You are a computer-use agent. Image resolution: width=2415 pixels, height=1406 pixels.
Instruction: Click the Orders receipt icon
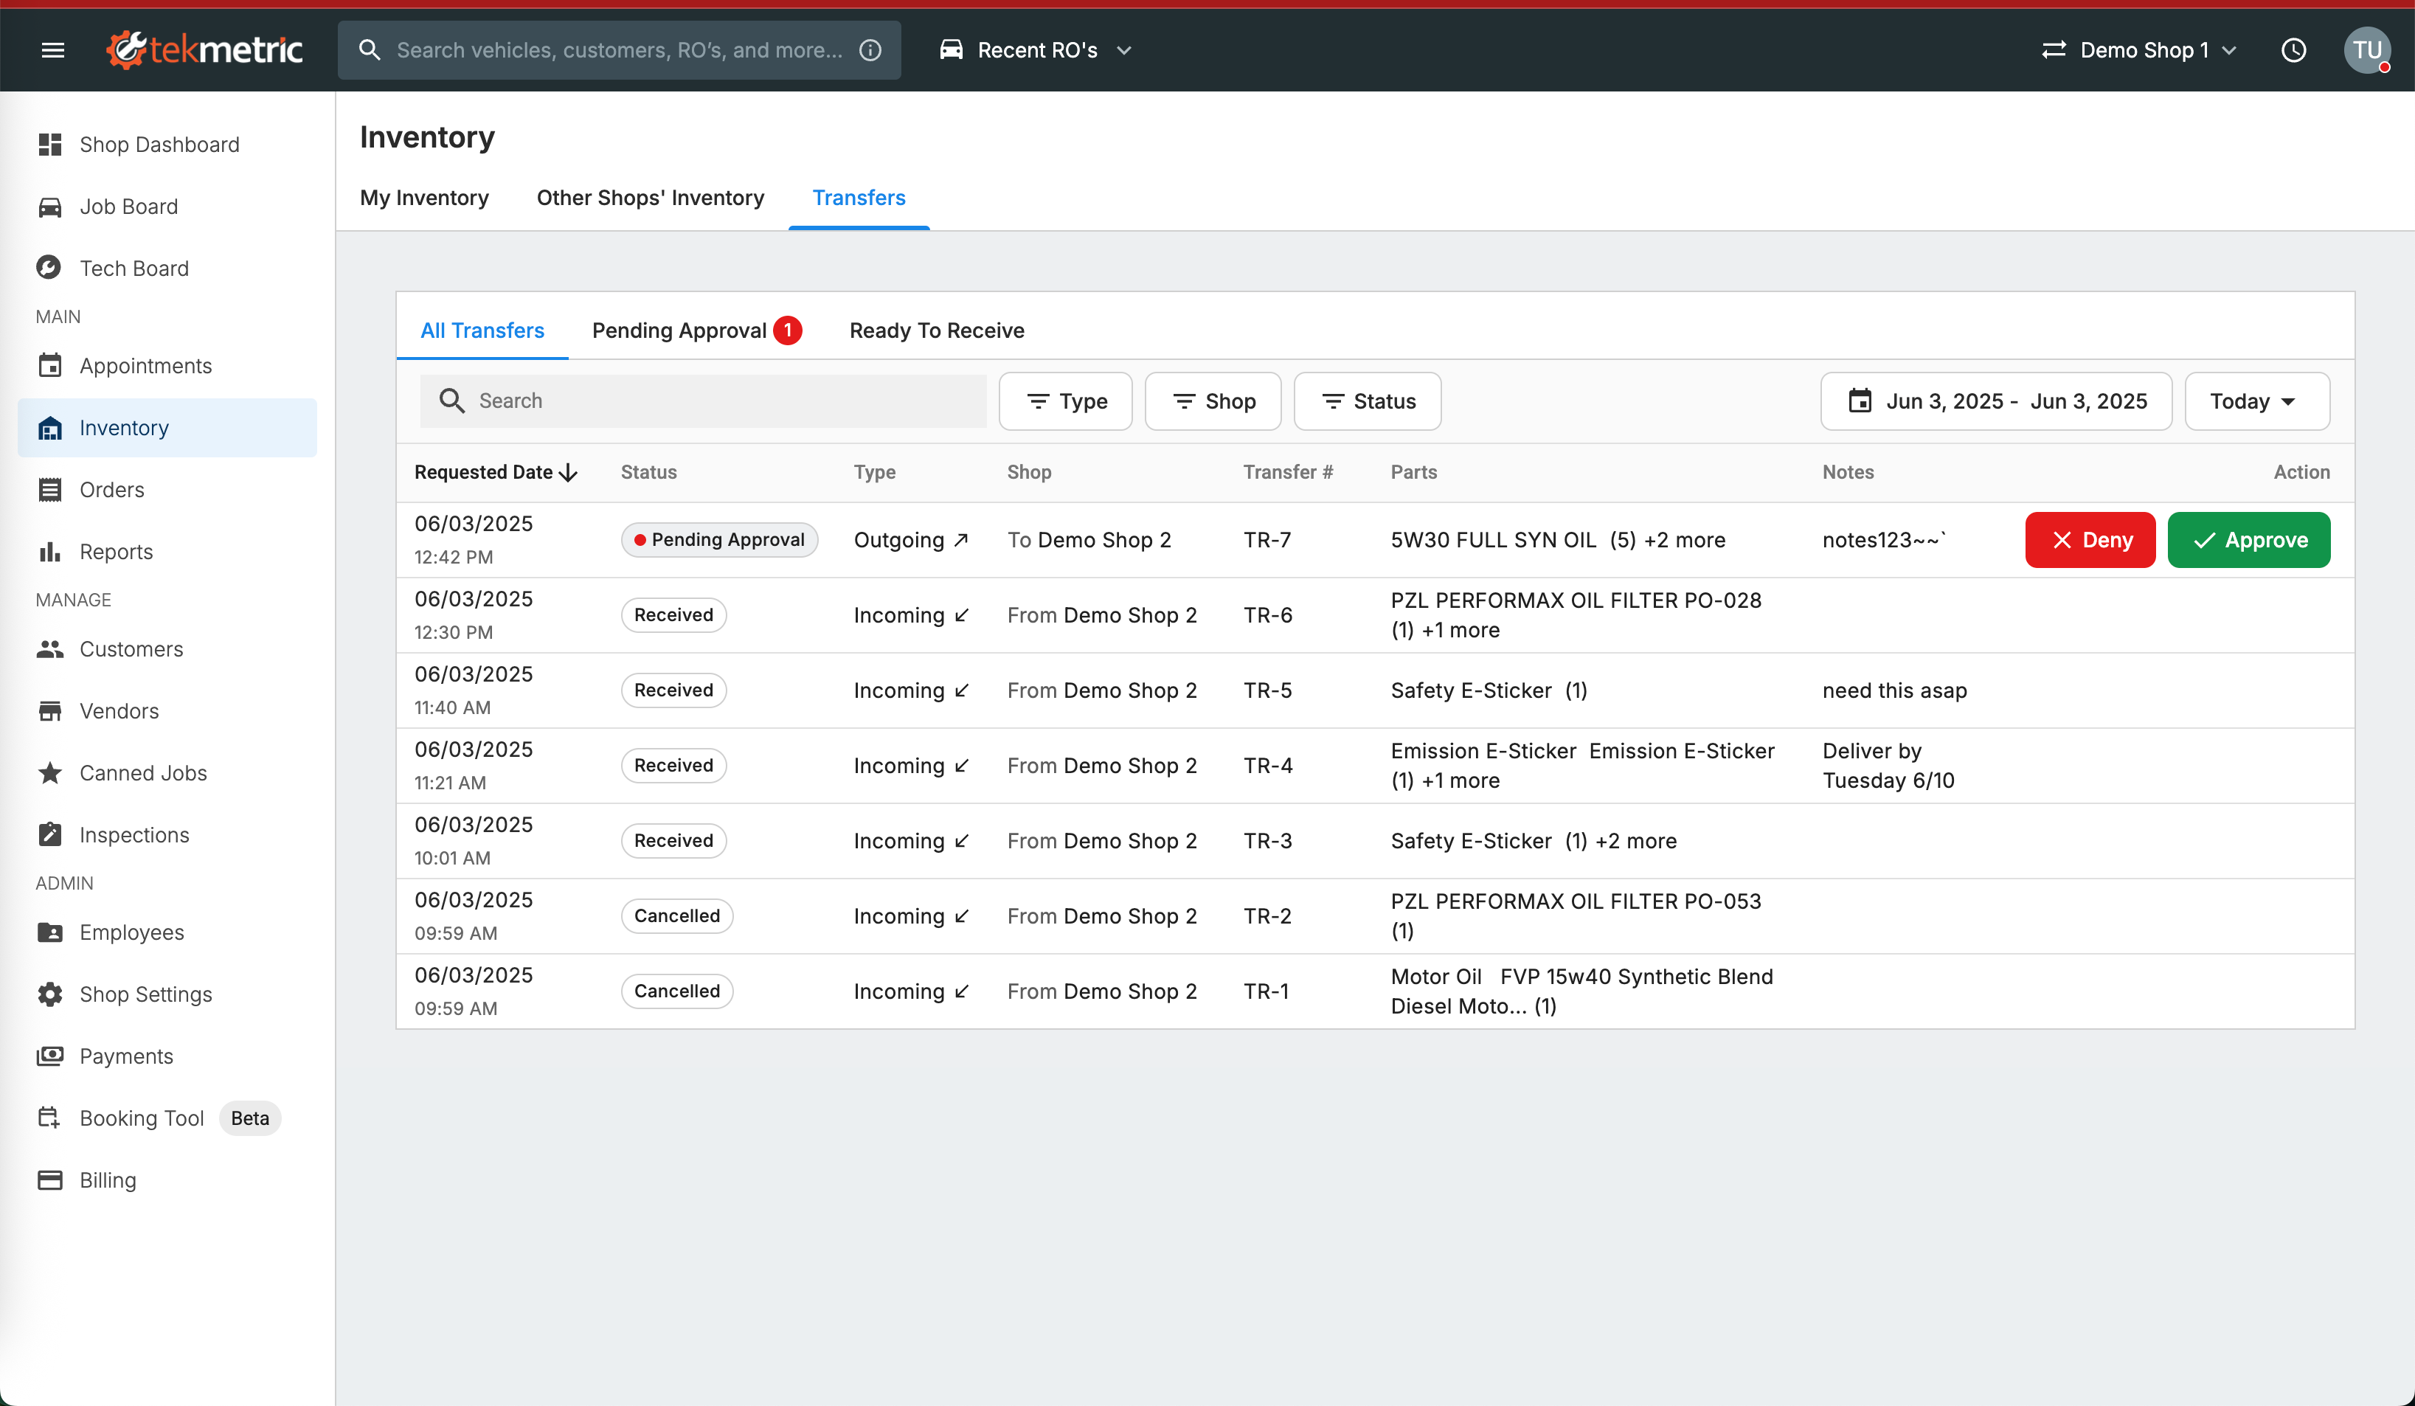[50, 490]
